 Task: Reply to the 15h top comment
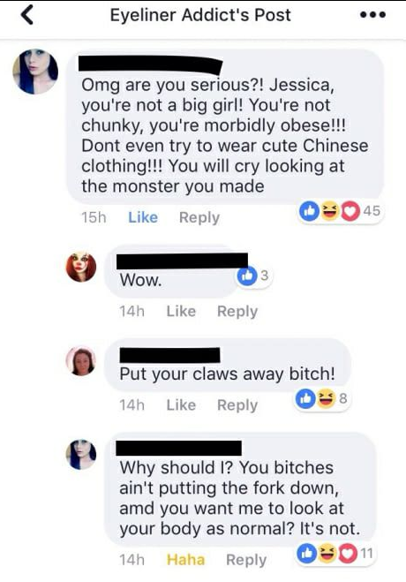199,217
